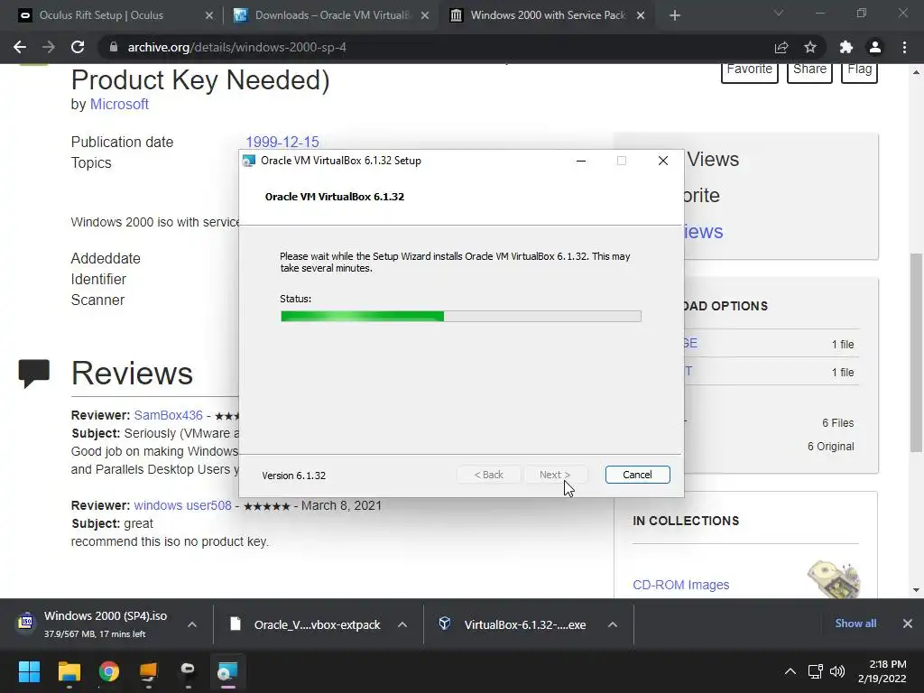924x693 pixels.
Task: Close the downloads bar
Action: tap(908, 624)
